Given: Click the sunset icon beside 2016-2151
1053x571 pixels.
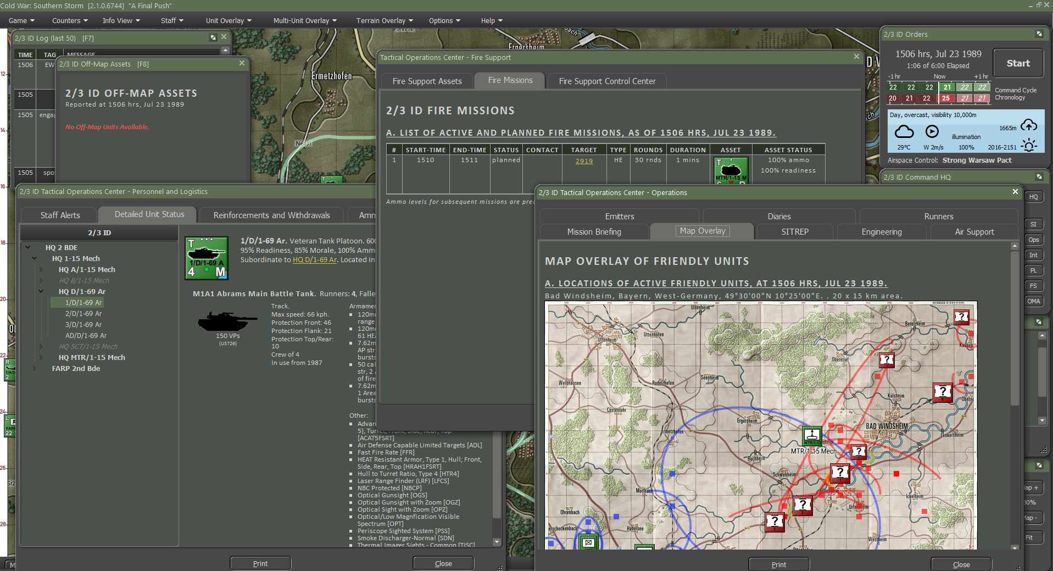Looking at the screenshot, I should point(1029,145).
